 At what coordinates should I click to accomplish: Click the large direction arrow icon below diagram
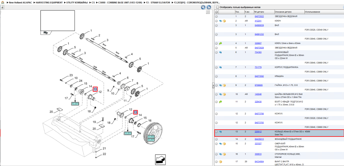point(160,159)
